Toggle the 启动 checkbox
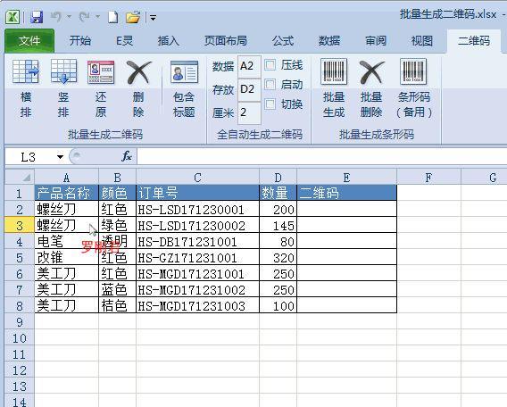The height and width of the screenshot is (407, 507). tap(270, 85)
